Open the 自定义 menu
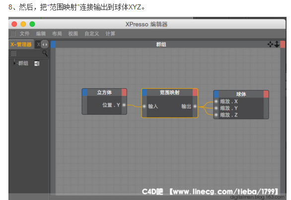The image size is (291, 200). point(92,34)
